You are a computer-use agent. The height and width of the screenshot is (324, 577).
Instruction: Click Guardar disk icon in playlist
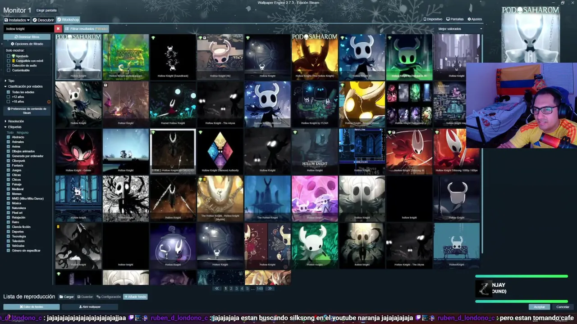pyautogui.click(x=85, y=297)
